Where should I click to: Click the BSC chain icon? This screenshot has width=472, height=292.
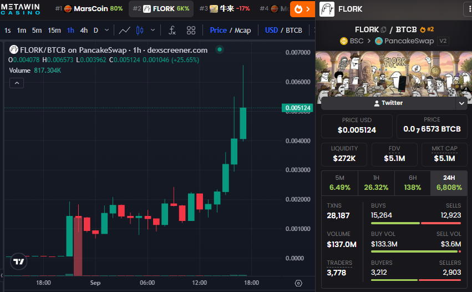[344, 41]
